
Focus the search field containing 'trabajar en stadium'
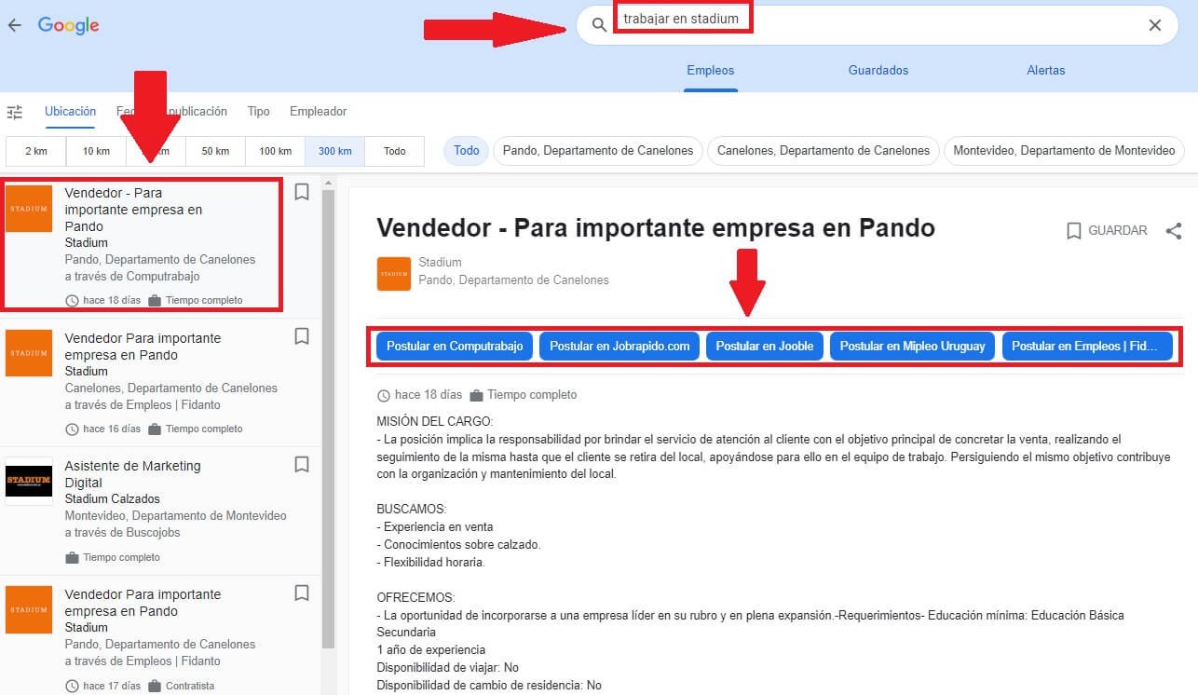(877, 25)
